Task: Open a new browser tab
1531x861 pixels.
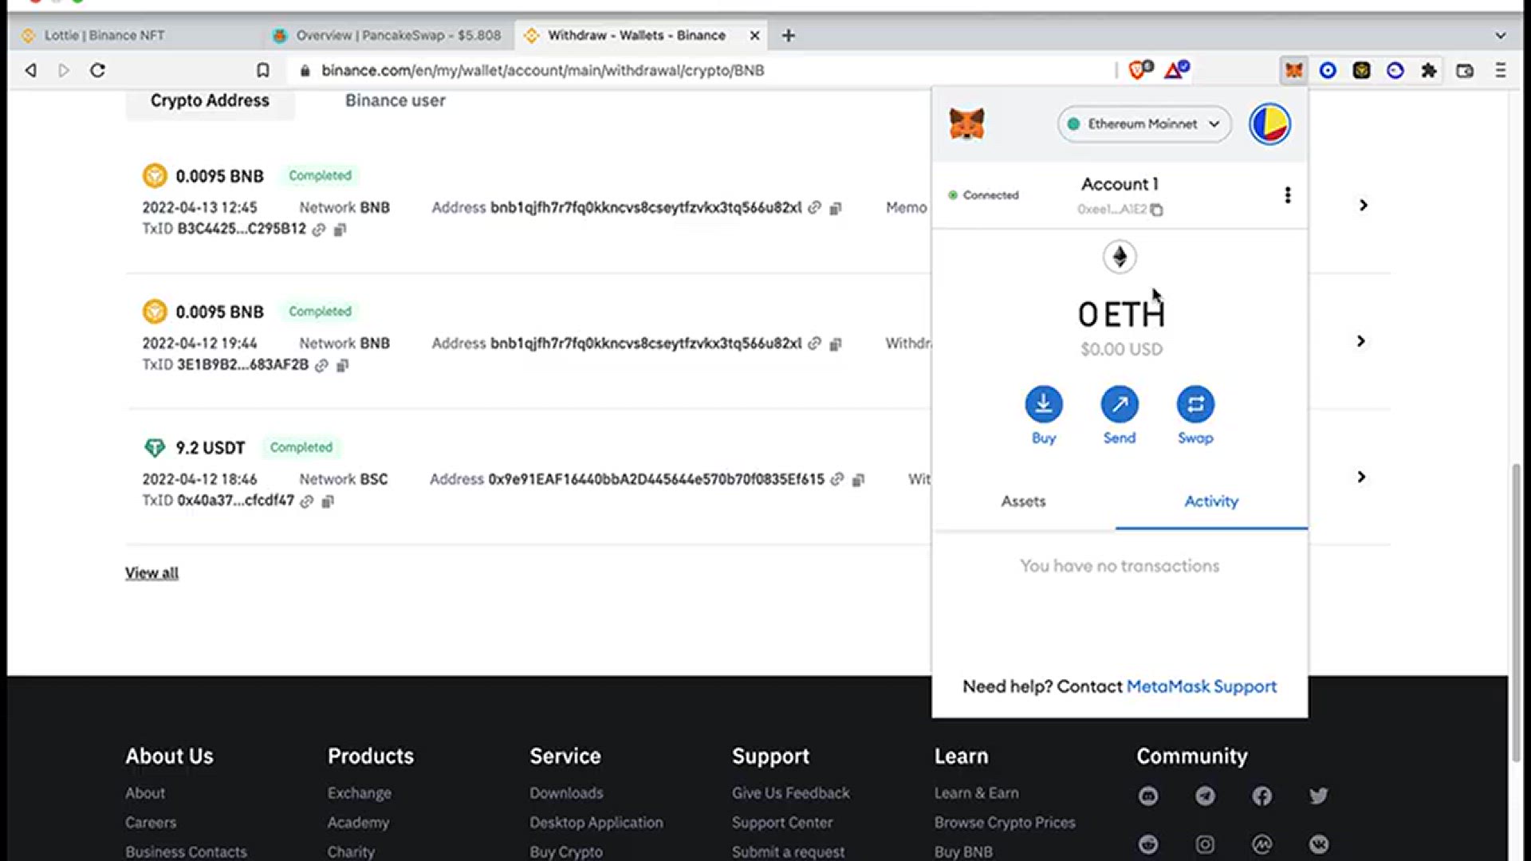Action: 788,35
